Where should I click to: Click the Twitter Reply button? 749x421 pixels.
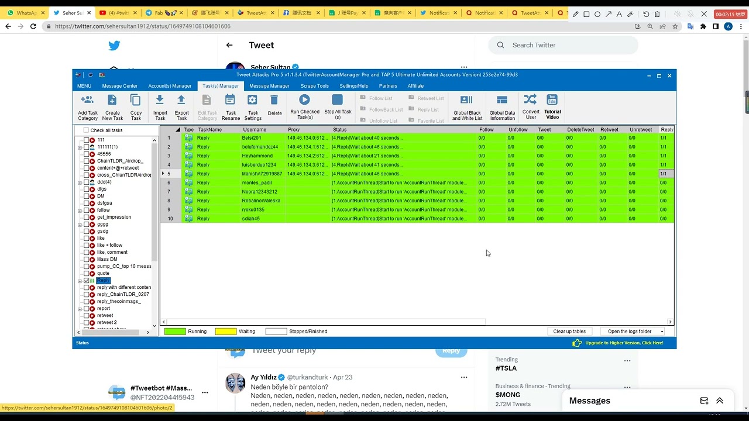coord(451,350)
